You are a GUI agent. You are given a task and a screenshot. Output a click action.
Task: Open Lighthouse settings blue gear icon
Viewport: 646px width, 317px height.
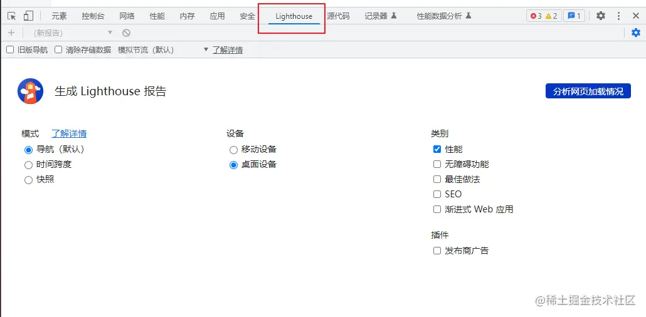pyautogui.click(x=636, y=33)
